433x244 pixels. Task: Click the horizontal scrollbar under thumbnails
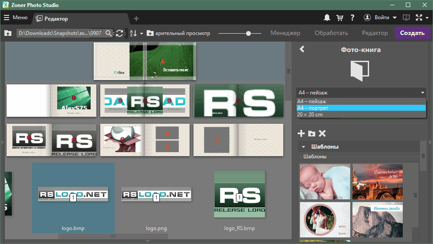(x=113, y=236)
